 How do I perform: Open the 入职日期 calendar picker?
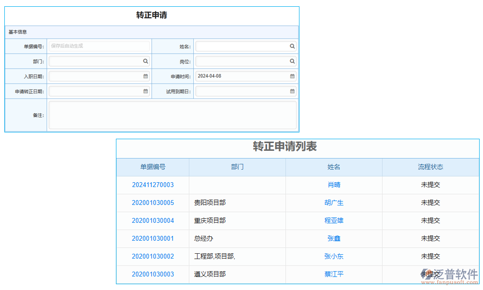(145, 76)
